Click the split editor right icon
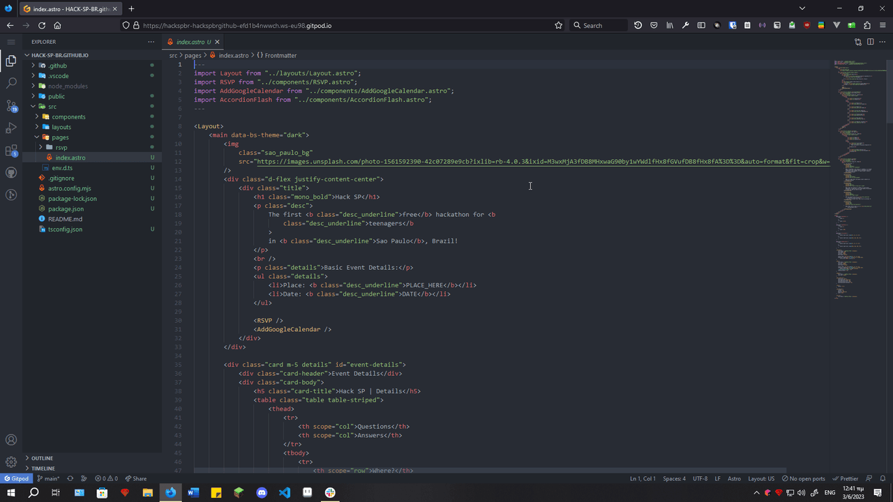This screenshot has width=893, height=502. click(x=870, y=42)
